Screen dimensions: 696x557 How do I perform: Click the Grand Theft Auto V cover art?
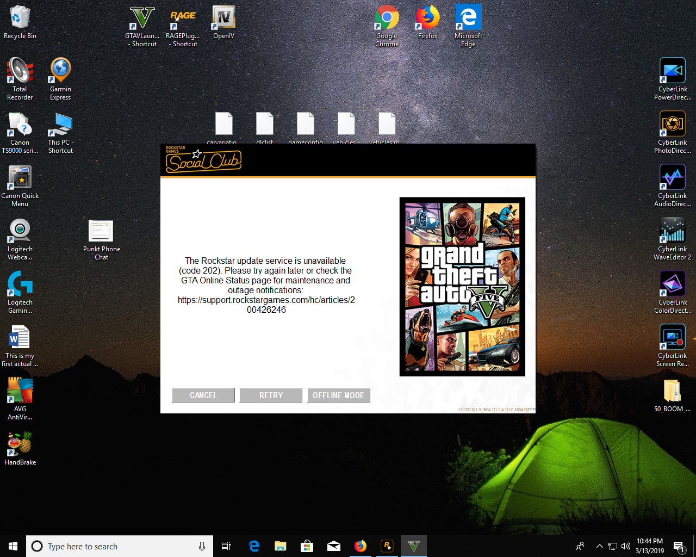[462, 287]
